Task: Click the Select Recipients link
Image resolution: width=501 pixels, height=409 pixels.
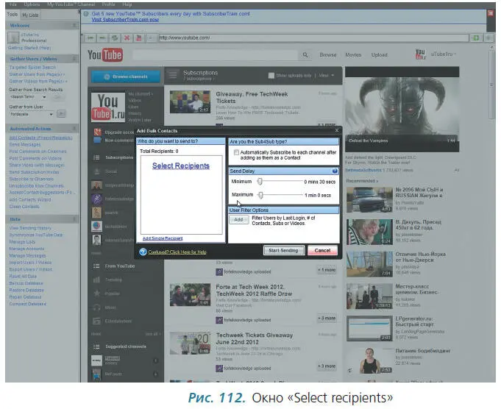Action: point(181,166)
